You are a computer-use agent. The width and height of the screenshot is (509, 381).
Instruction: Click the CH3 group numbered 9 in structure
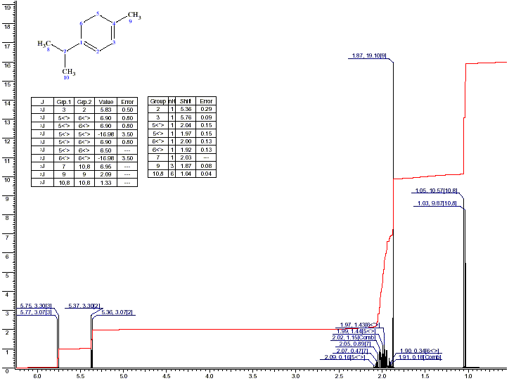(134, 15)
